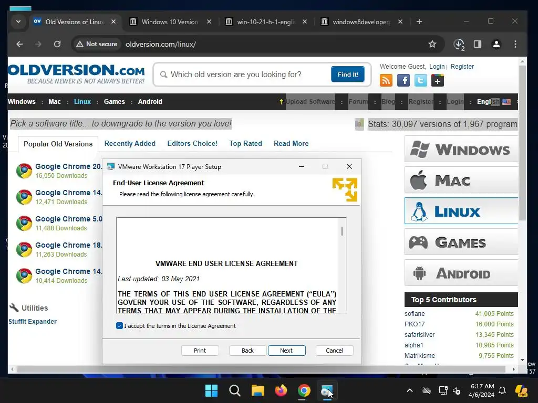Open the Games nav menu item
Screen dimensions: 538x403
(x=114, y=102)
